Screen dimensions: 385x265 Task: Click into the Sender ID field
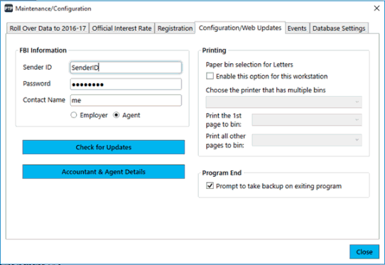[126, 67]
